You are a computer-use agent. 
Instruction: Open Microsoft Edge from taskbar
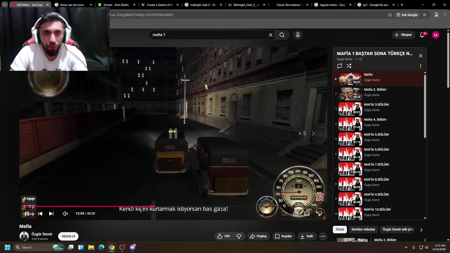click(x=101, y=247)
